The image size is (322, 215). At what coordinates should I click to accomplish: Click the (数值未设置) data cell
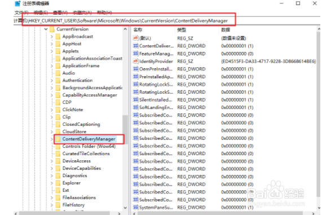pos(233,38)
